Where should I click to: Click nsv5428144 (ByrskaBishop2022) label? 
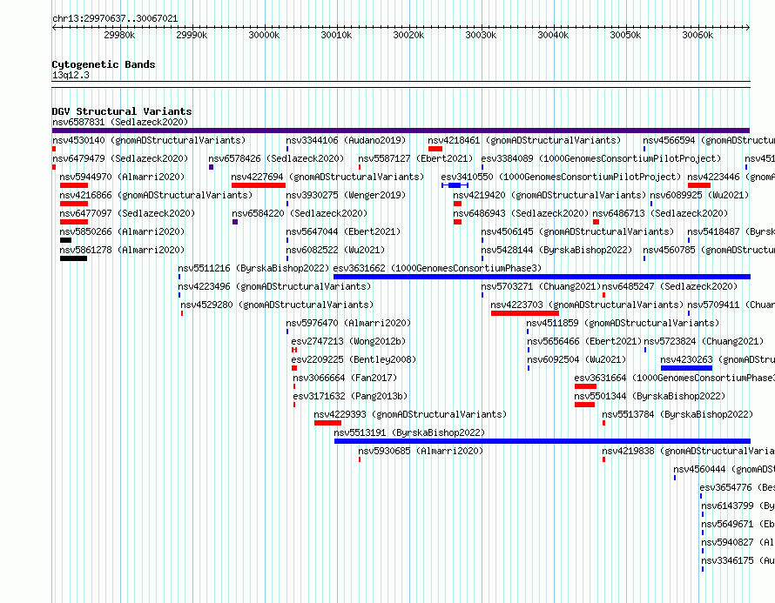pos(556,250)
